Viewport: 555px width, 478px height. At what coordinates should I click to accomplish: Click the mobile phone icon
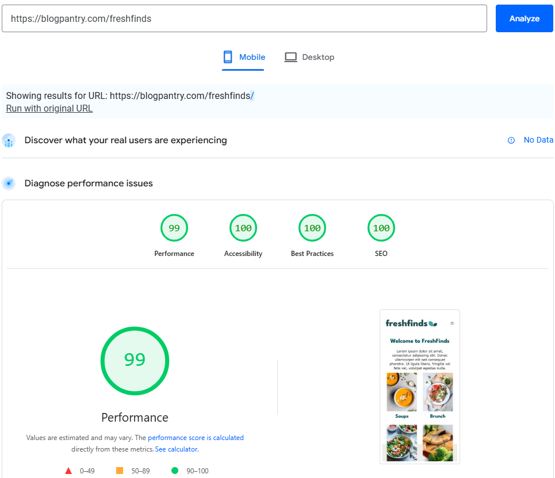click(x=228, y=57)
